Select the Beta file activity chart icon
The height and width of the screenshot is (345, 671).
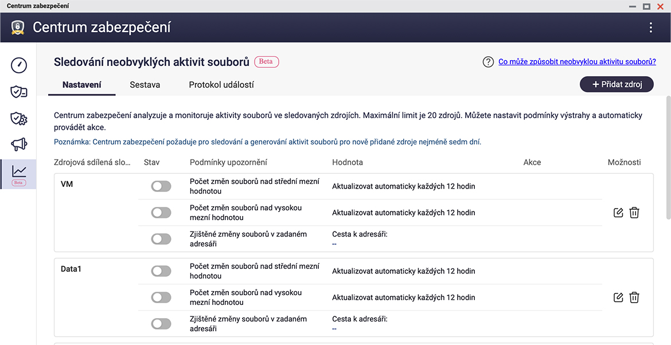(19, 174)
